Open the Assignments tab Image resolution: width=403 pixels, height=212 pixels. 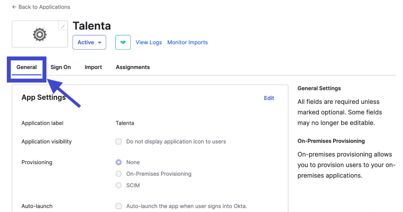[x=133, y=67]
